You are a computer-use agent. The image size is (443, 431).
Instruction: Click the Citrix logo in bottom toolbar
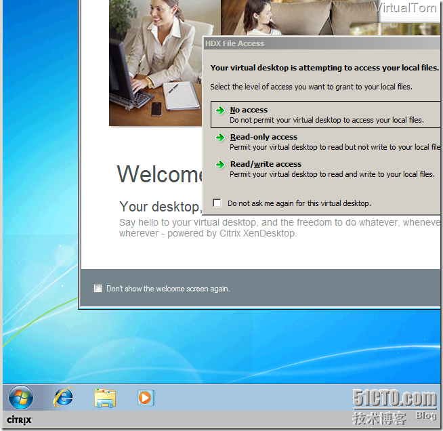(x=20, y=420)
